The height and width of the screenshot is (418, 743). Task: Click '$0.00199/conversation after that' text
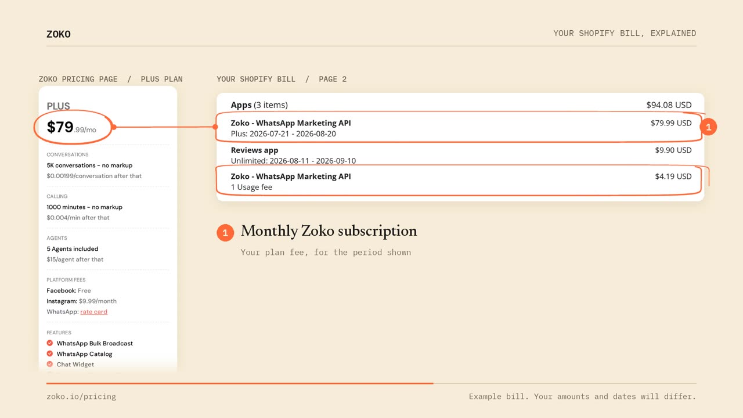[94, 176]
